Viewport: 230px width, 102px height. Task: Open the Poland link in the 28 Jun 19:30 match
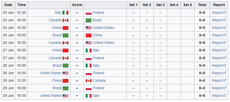click(98, 73)
